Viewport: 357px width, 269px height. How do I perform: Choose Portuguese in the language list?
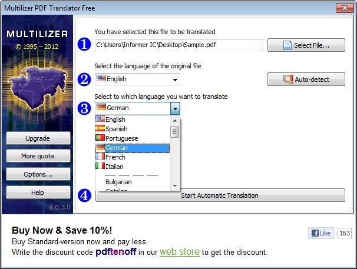(x=133, y=138)
